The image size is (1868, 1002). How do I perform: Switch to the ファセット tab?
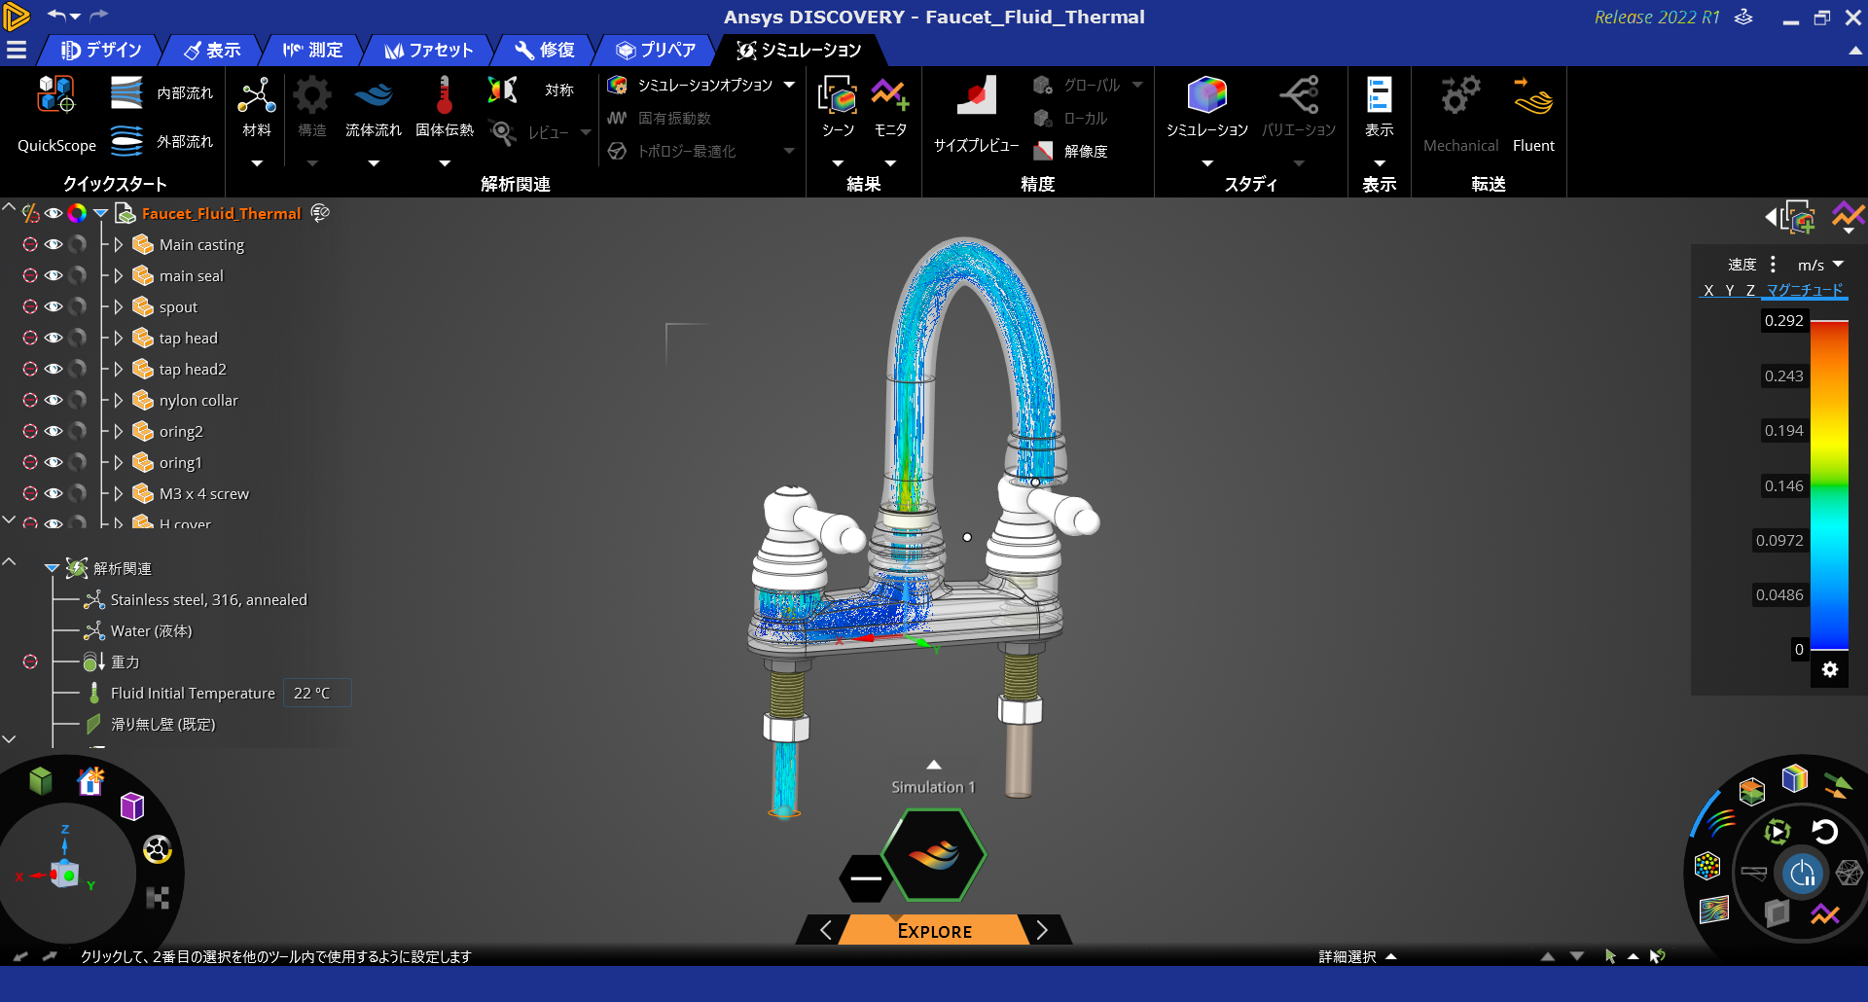pos(429,50)
